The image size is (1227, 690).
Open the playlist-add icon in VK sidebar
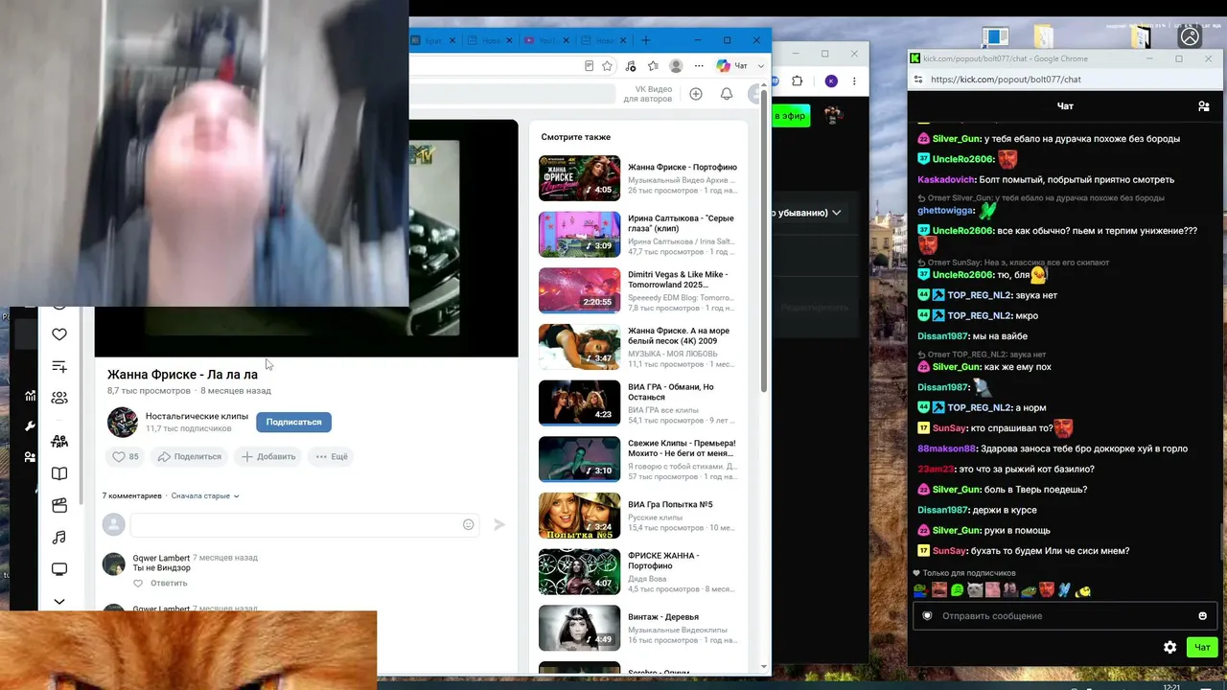[59, 367]
